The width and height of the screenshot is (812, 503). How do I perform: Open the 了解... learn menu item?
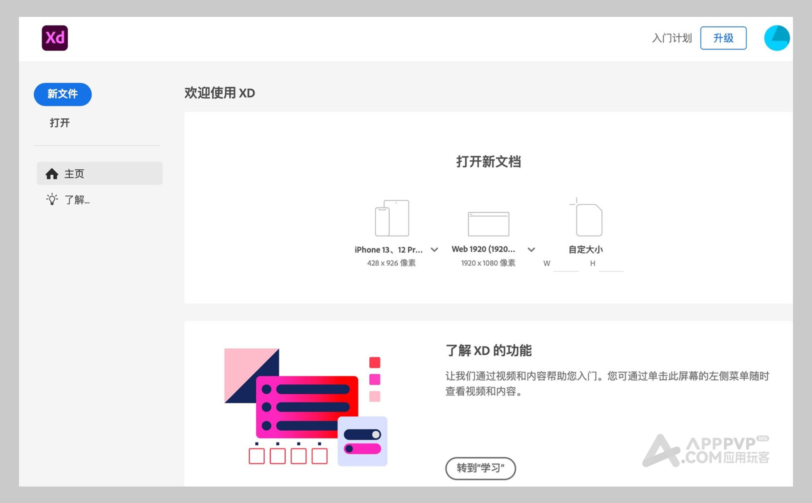click(76, 200)
